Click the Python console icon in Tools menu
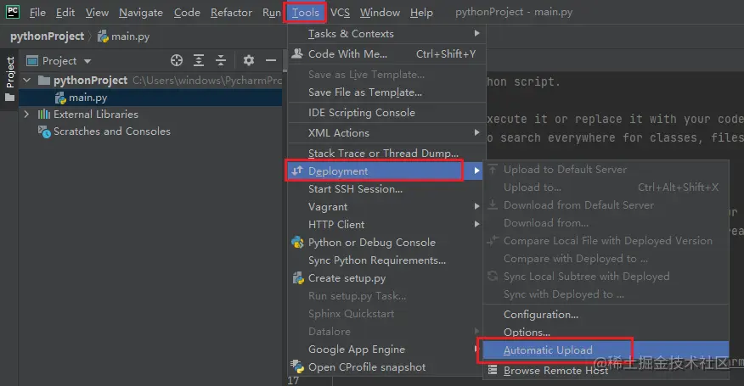 click(297, 243)
